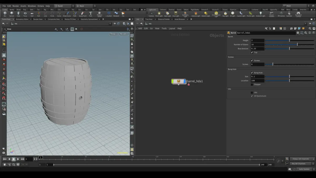The image size is (316, 178).
Task: Create a Spot Light from shelf
Action: click(167, 14)
